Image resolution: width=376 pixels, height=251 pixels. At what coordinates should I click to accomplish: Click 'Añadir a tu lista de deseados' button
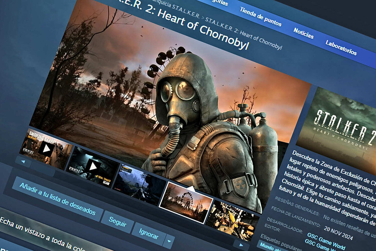click(x=58, y=199)
